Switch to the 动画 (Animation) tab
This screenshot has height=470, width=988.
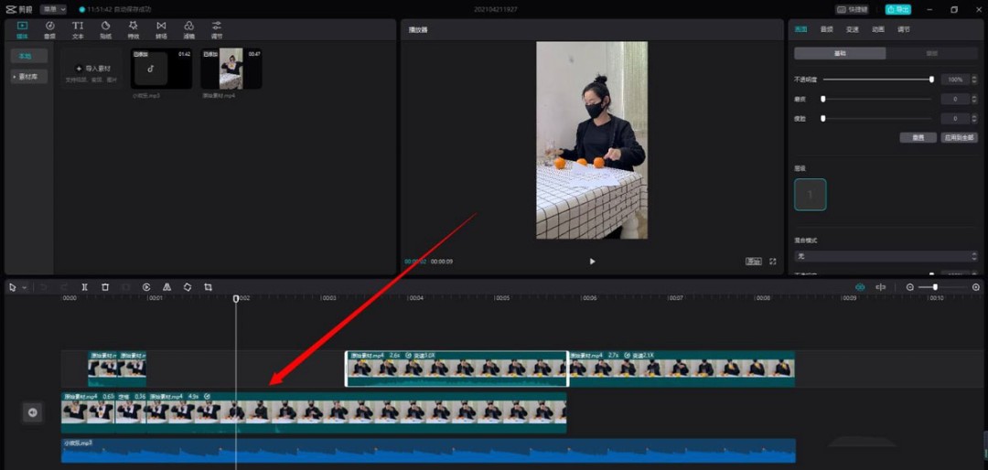(x=878, y=29)
